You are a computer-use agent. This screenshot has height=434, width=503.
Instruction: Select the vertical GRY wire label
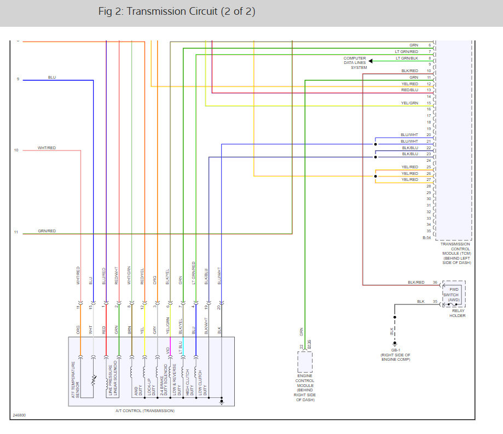154,330
